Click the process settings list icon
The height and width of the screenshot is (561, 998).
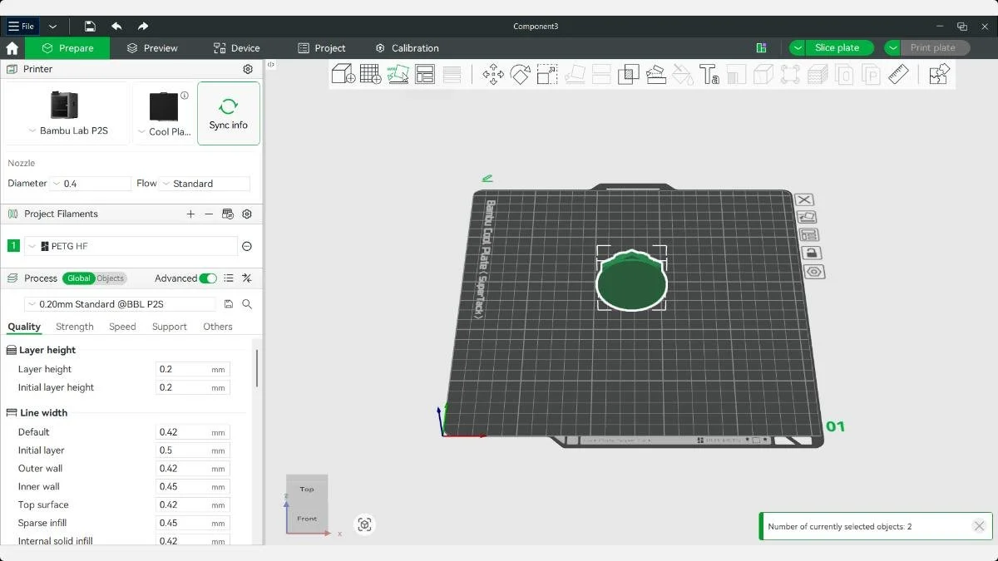pyautogui.click(x=229, y=278)
